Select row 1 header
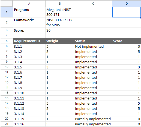Screen dimensions: 141x127 tap(7, 12)
